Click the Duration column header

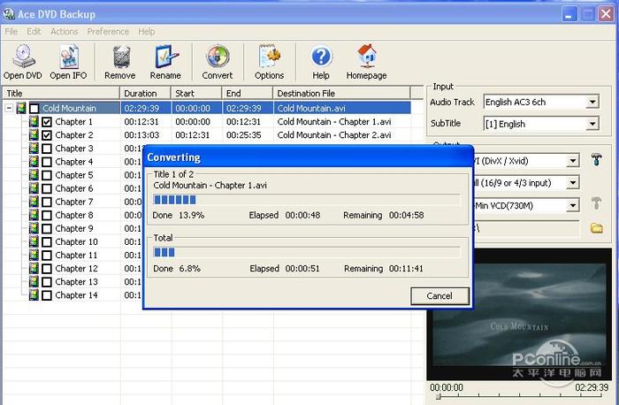(145, 94)
